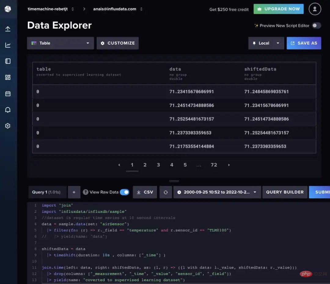Go to results page 3
Image resolution: width=330 pixels, height=284 pixels.
click(x=158, y=165)
